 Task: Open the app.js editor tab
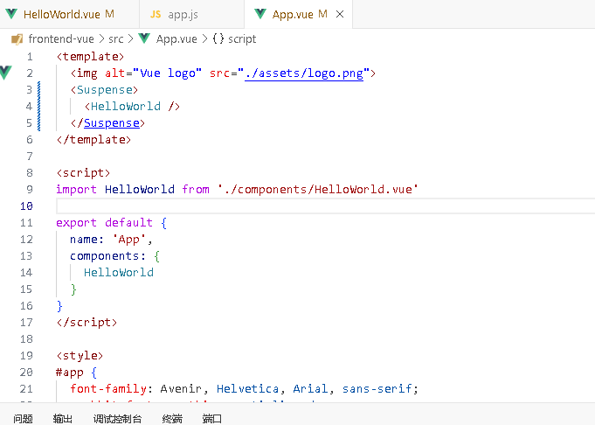coord(191,14)
